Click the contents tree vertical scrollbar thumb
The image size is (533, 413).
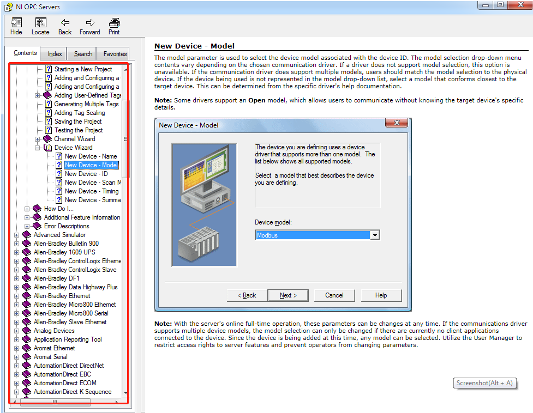[x=125, y=139]
